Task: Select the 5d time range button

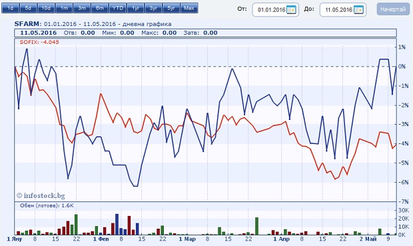Action: click(28, 8)
